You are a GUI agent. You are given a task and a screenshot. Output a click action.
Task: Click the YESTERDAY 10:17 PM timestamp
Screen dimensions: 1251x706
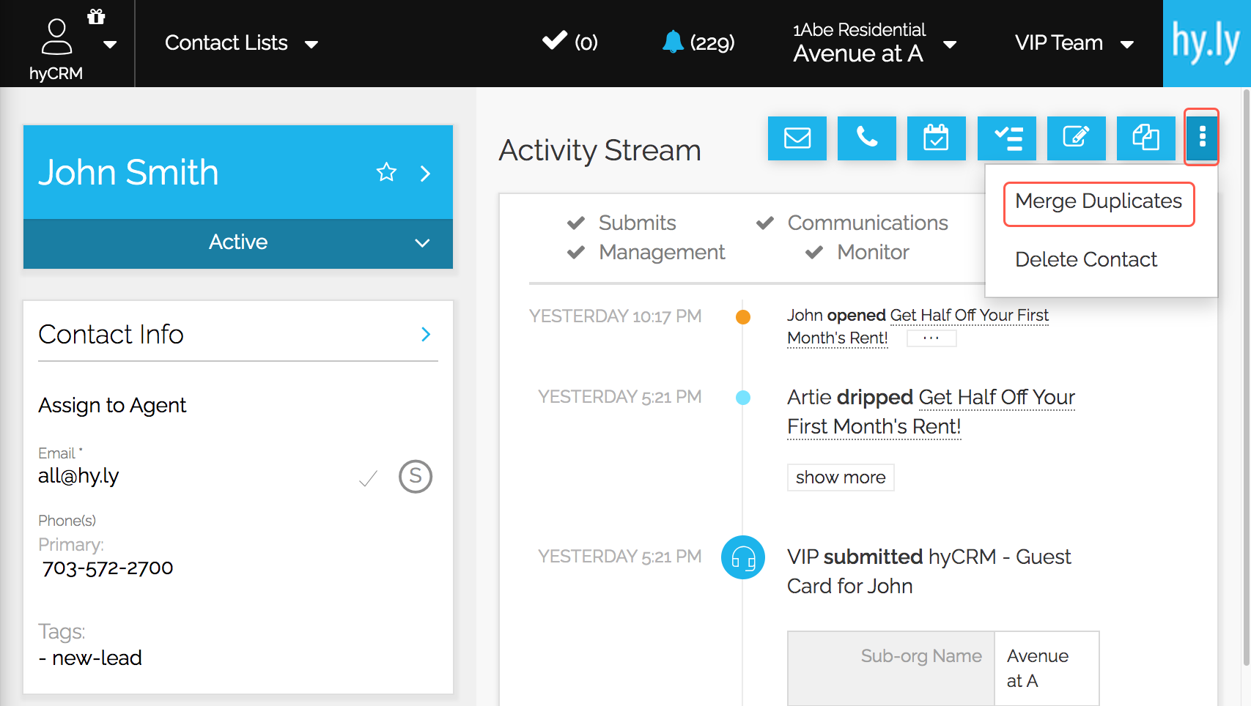616,316
